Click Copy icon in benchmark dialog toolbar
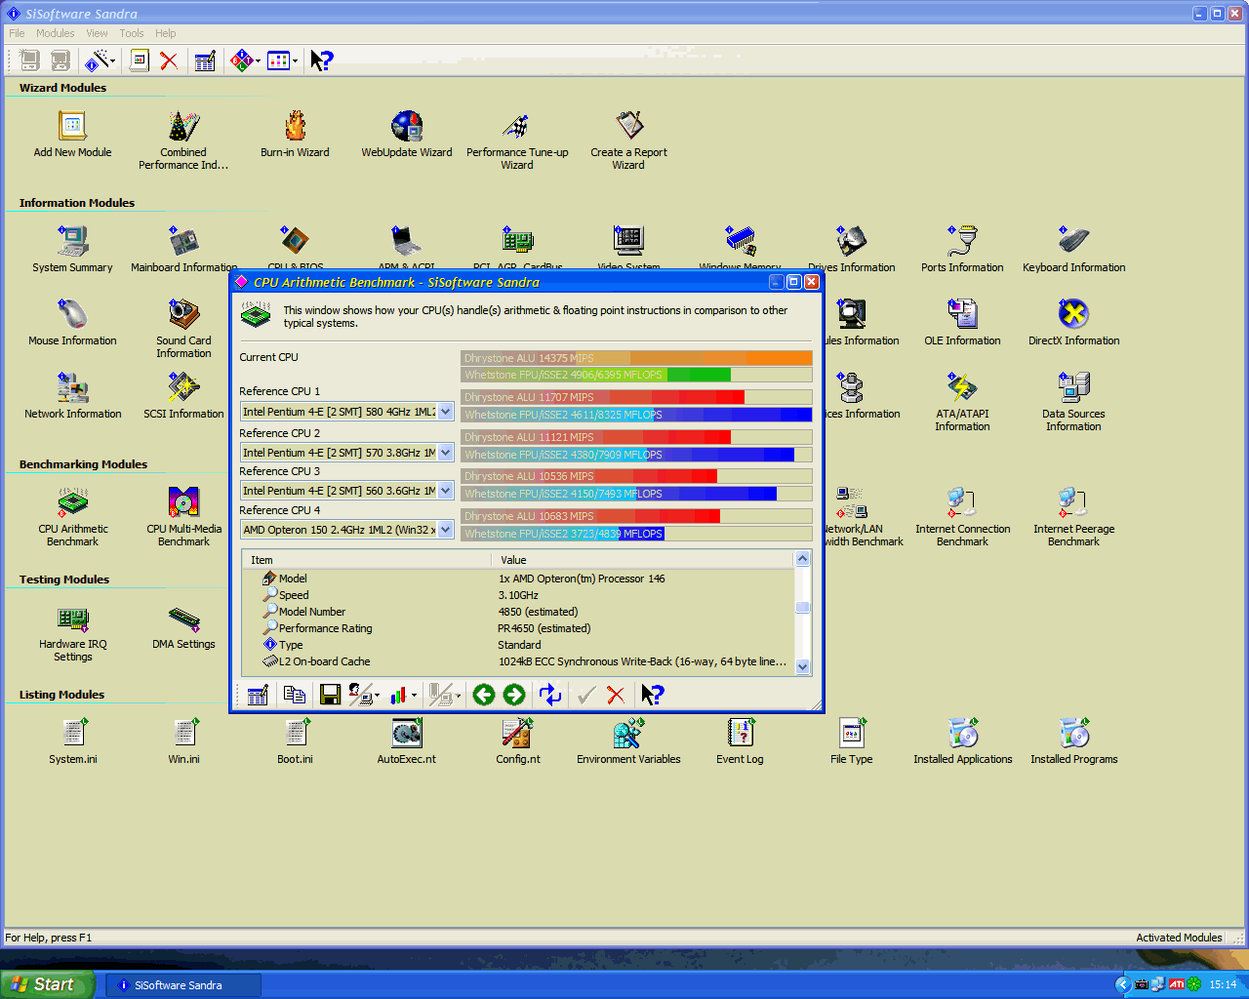Viewport: 1249px width, 999px height. pos(294,695)
